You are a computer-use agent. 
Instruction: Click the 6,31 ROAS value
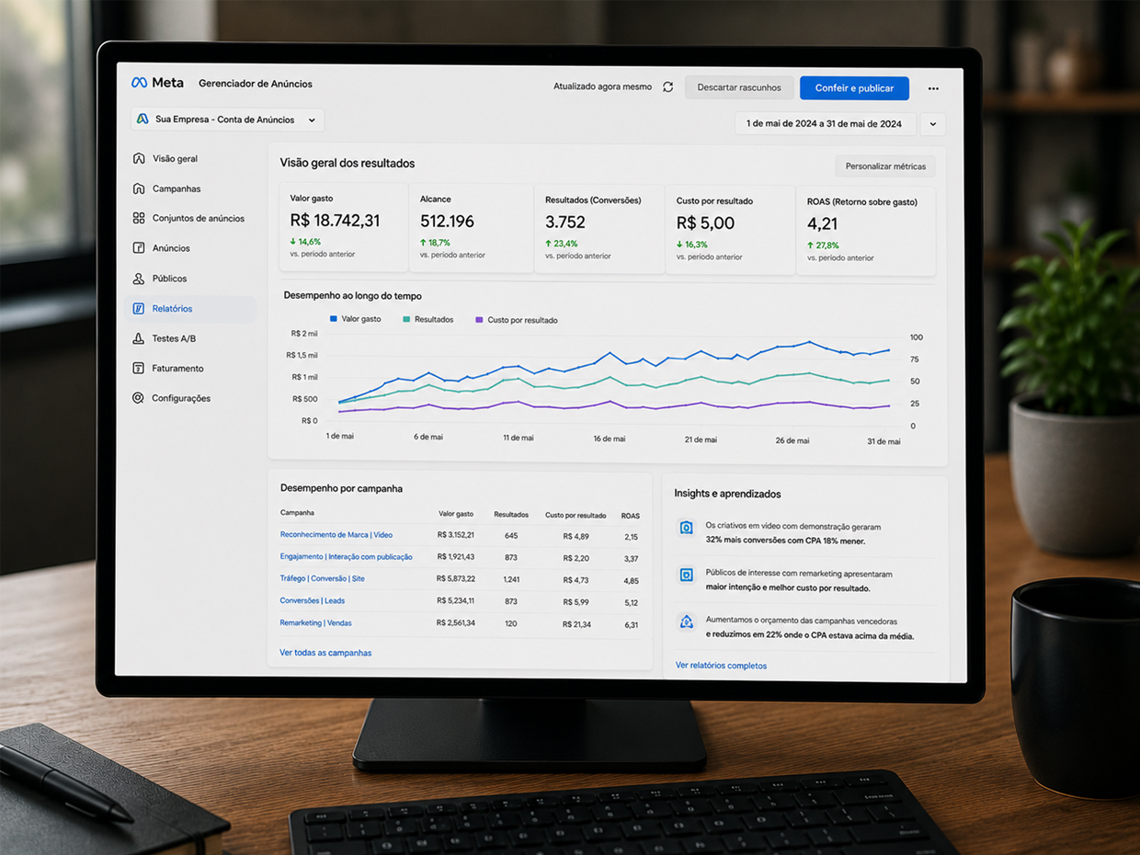631,625
